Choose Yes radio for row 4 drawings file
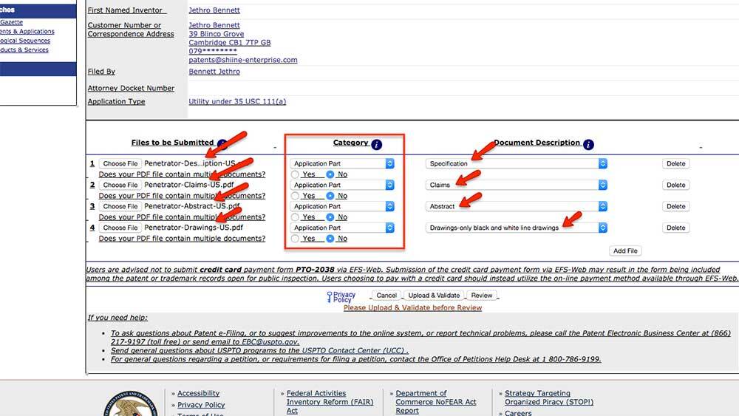Viewport: 739px width, 416px height. tap(296, 239)
